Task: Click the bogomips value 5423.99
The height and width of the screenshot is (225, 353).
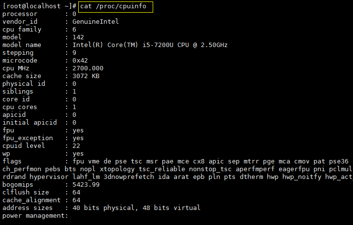Action: click(86, 184)
